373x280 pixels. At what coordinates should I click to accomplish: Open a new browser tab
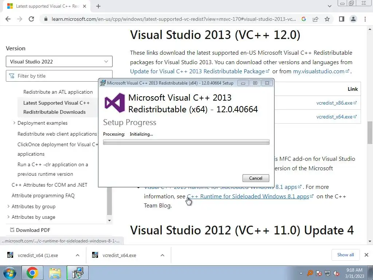98,6
